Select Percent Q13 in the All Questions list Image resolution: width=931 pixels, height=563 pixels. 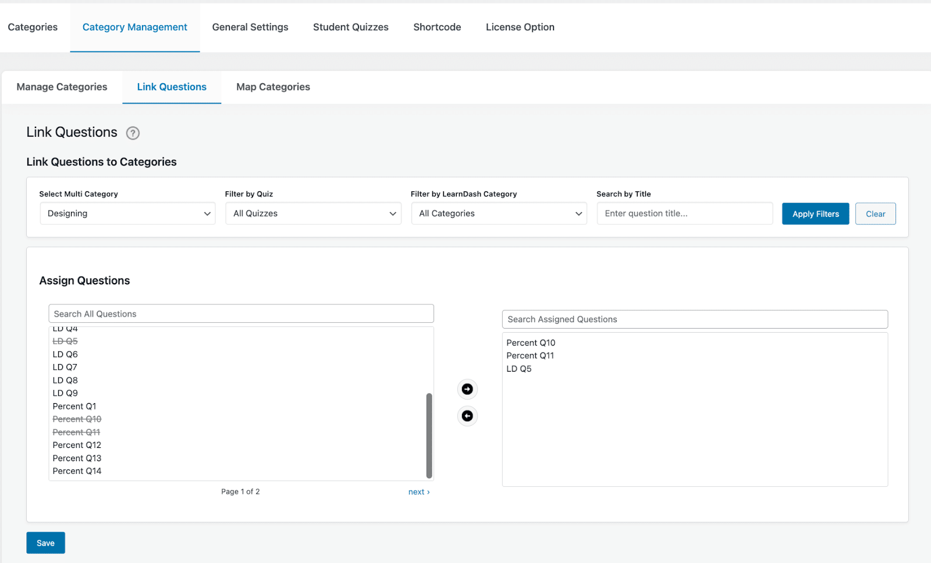[x=77, y=458]
